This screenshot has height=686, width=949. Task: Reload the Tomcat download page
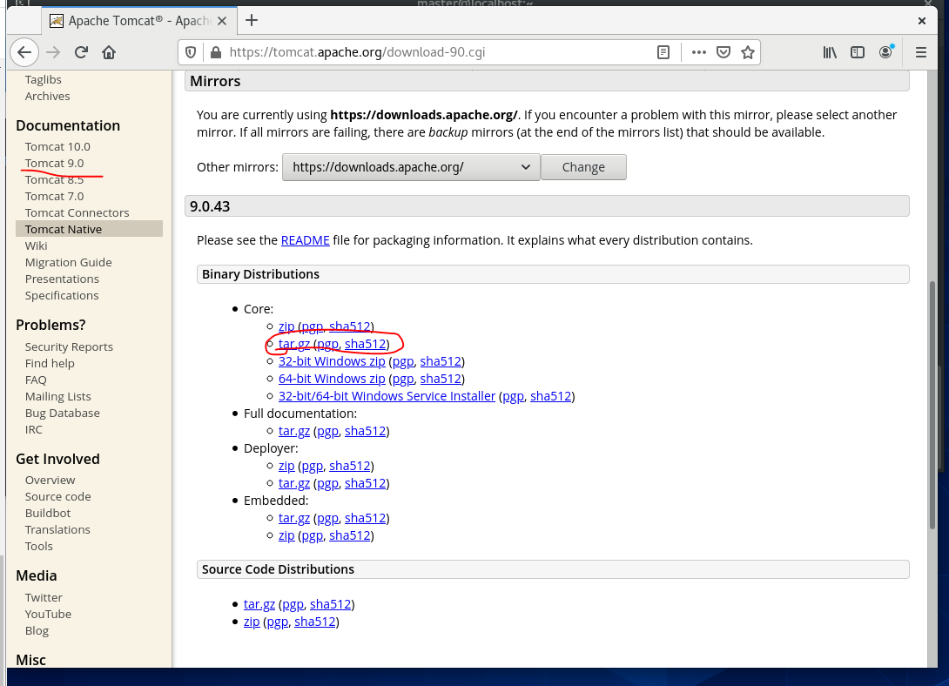click(x=81, y=52)
